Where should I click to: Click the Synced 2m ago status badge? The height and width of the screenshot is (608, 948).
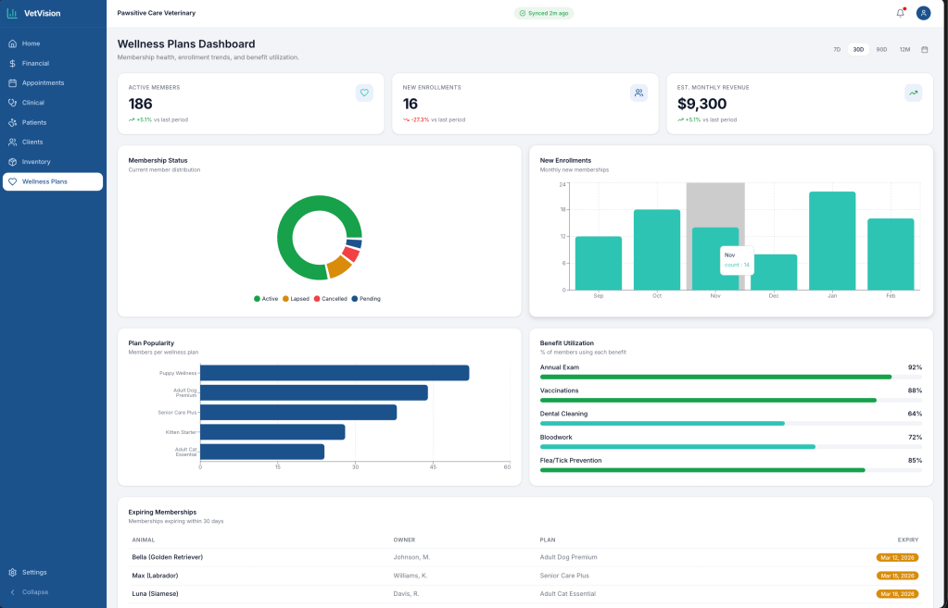544,13
